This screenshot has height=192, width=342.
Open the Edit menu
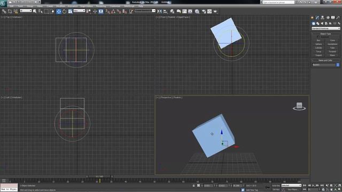[x=11, y=6]
